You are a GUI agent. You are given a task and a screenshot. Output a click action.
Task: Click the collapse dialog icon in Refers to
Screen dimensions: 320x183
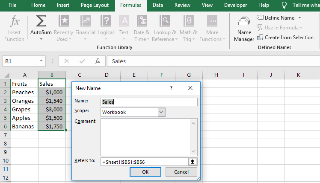(x=193, y=162)
